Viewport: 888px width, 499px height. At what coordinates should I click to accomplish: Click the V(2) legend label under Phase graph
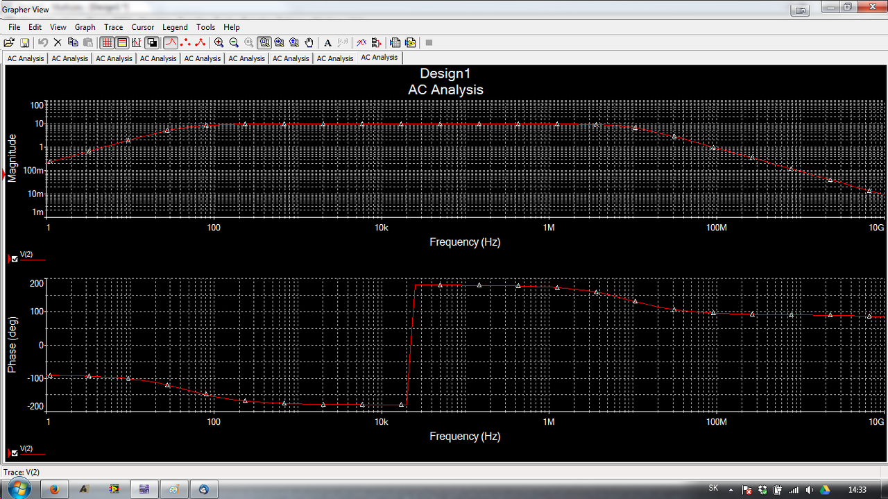26,448
